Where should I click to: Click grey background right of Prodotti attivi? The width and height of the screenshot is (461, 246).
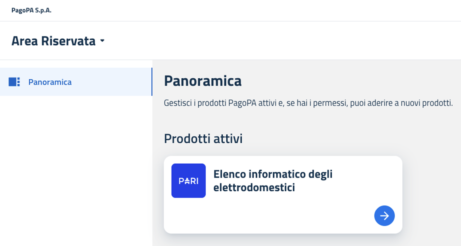pyautogui.click(x=346, y=139)
